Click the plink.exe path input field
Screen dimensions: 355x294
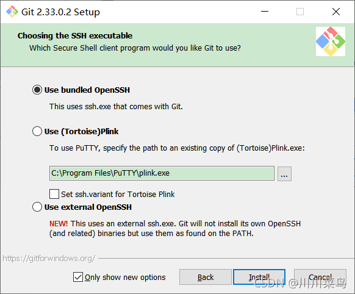point(162,173)
